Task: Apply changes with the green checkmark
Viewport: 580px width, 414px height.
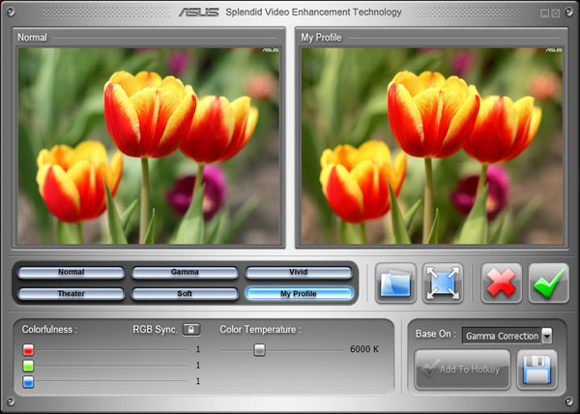Action: click(x=548, y=282)
